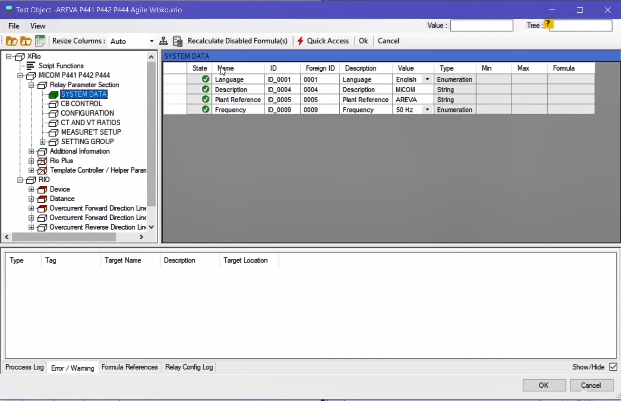Collapse the RIO tree node
Image resolution: width=621 pixels, height=401 pixels.
click(x=20, y=180)
